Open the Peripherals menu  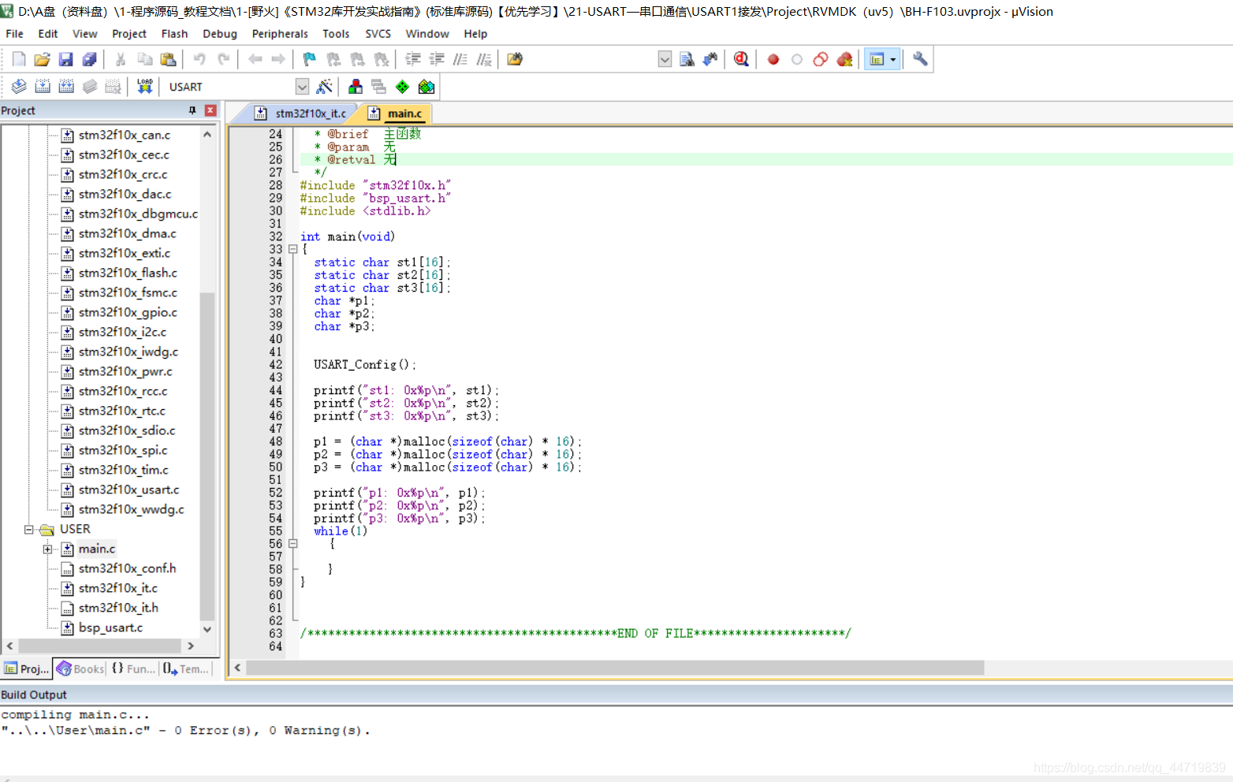279,34
